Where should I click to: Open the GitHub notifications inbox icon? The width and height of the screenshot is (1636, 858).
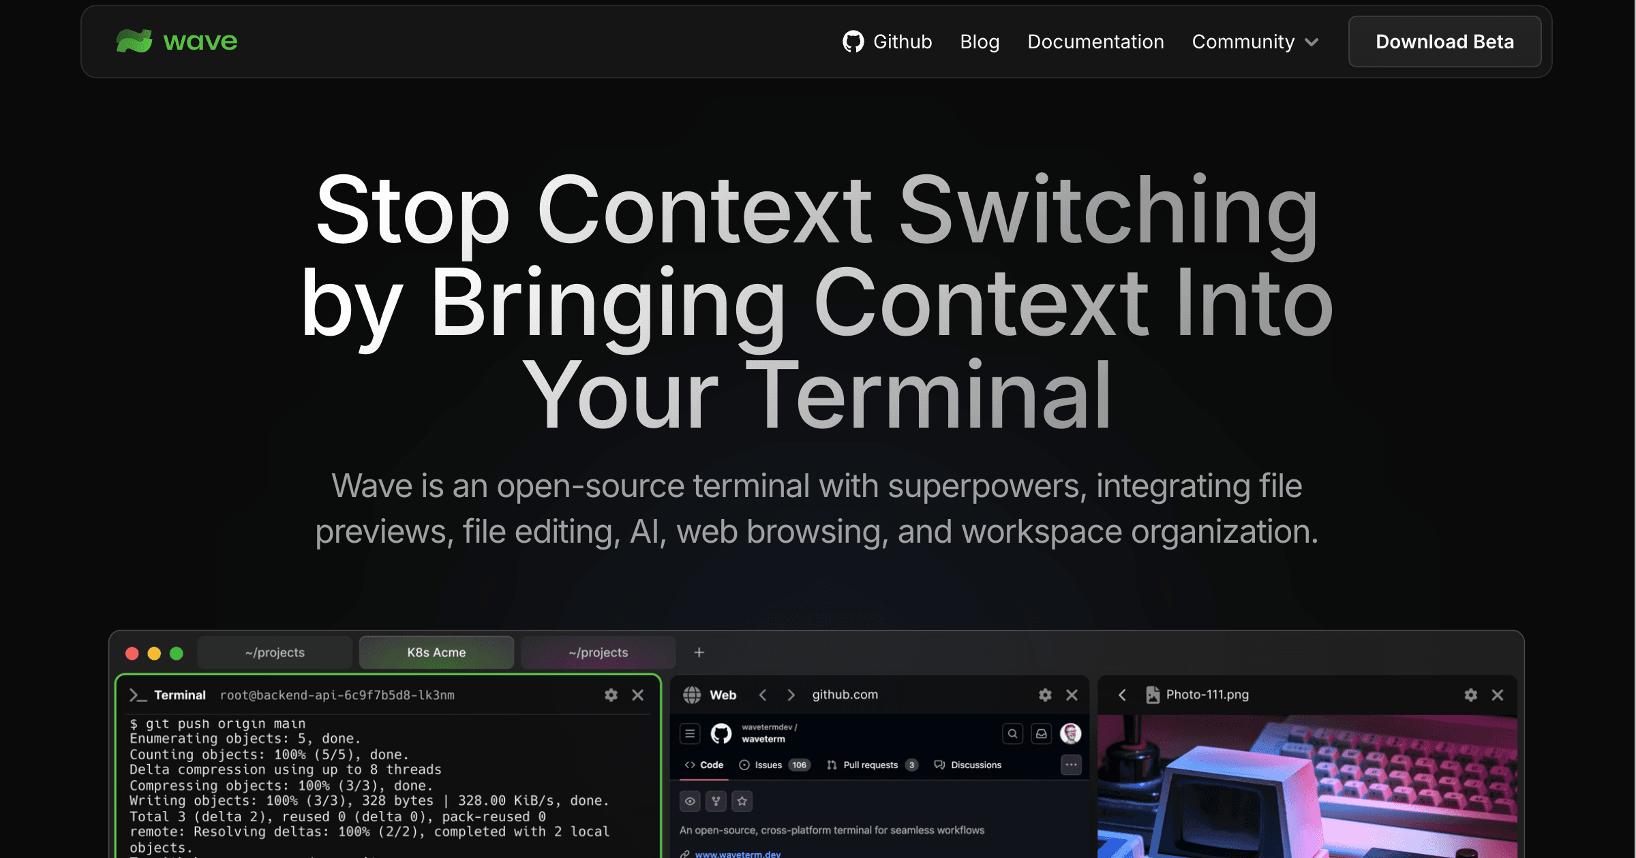1040,734
